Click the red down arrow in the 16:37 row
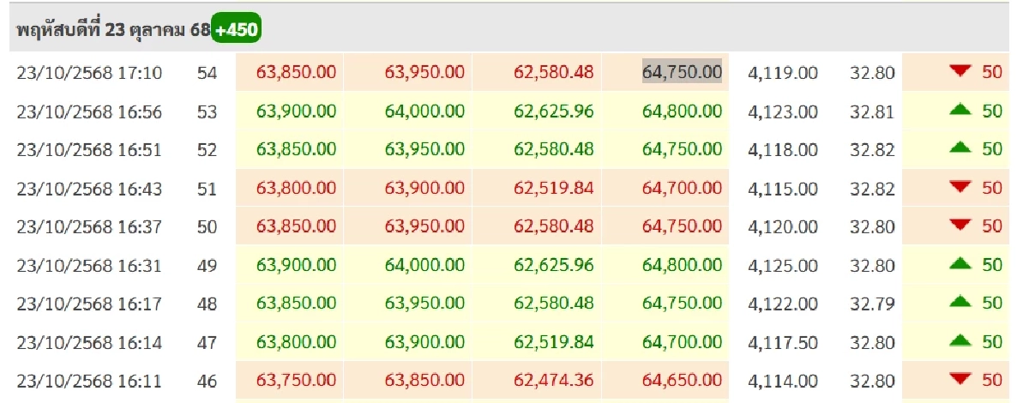Screen dimensions: 1029x403 [x=959, y=226]
